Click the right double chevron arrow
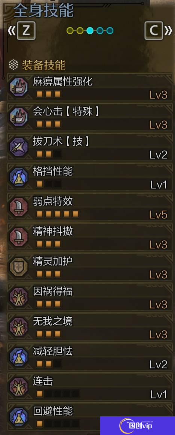175x435 pixels. point(168,31)
